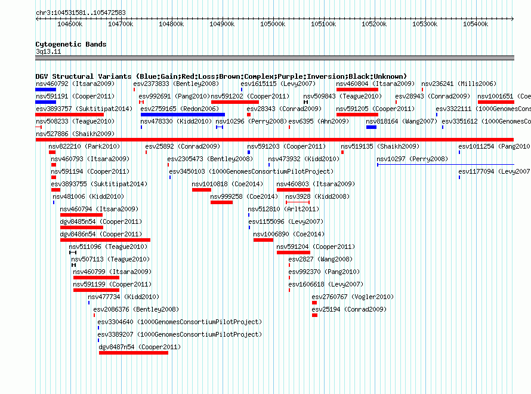This screenshot has width=531, height=394.
Task: Click nsv10296 (Perry2008) label
Action: (x=251, y=121)
